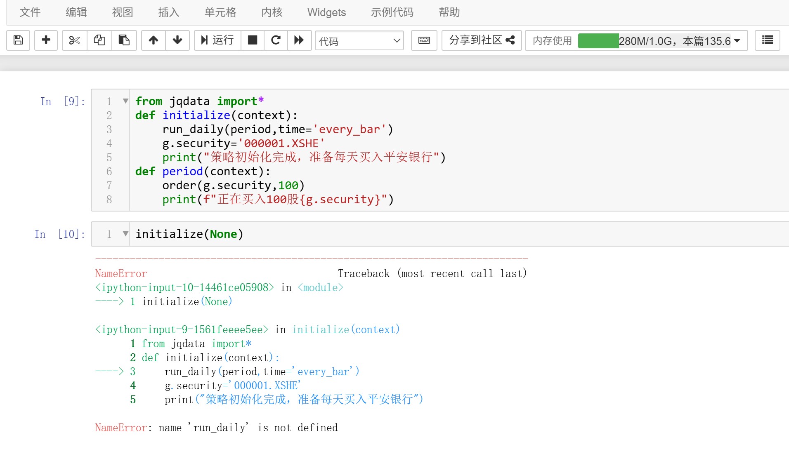Copy the selected cell with the copy icon
Viewport: 789px width, 456px height.
coord(99,40)
